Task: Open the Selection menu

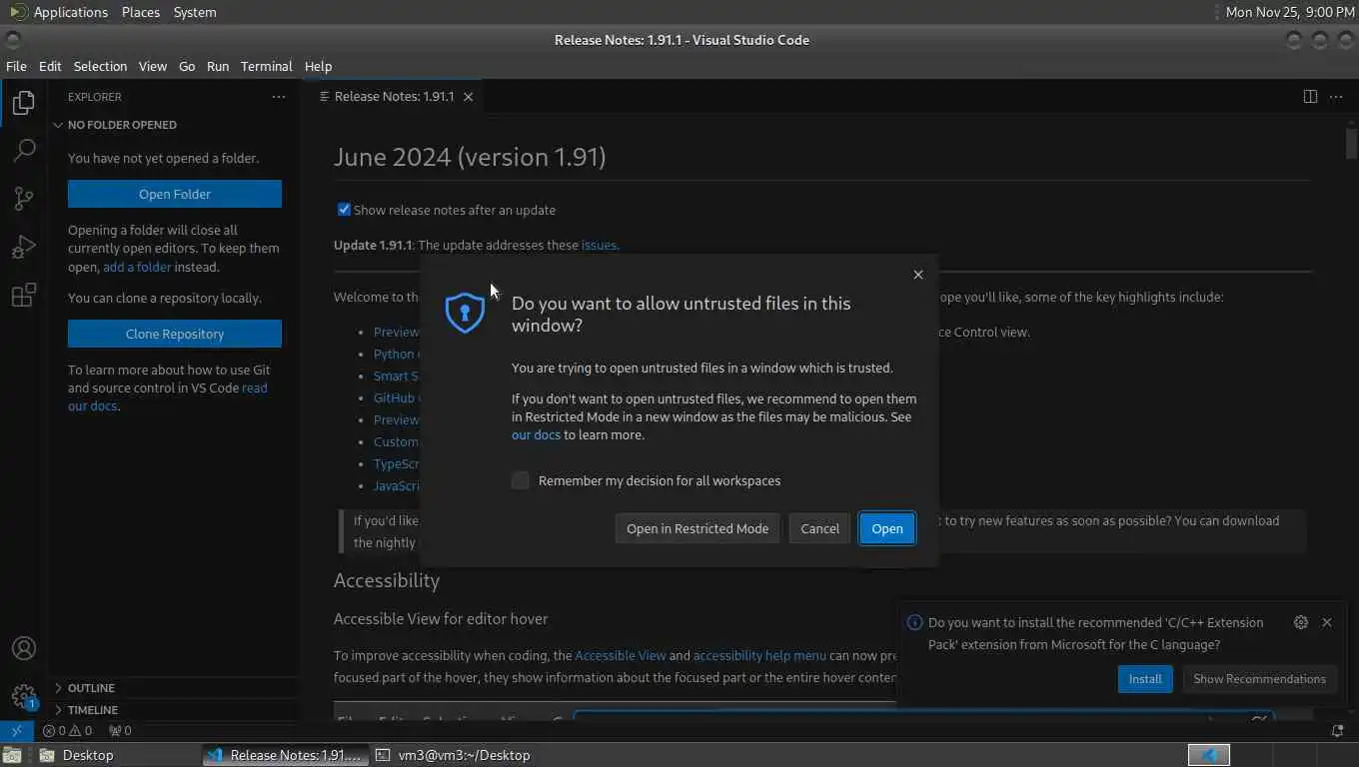Action: [x=100, y=66]
